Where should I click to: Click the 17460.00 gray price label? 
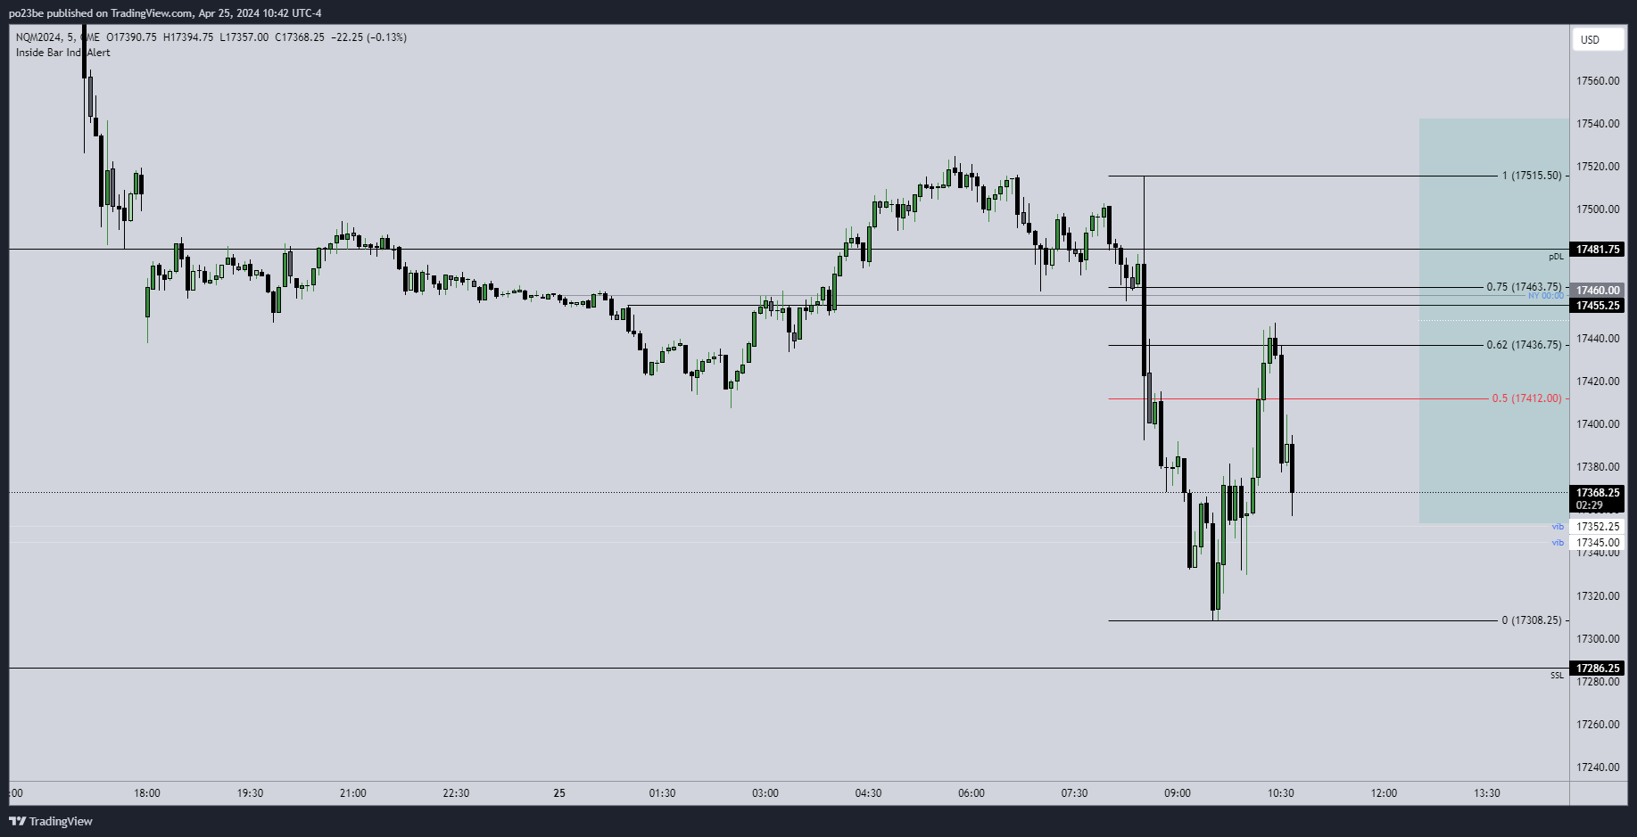pos(1597,291)
